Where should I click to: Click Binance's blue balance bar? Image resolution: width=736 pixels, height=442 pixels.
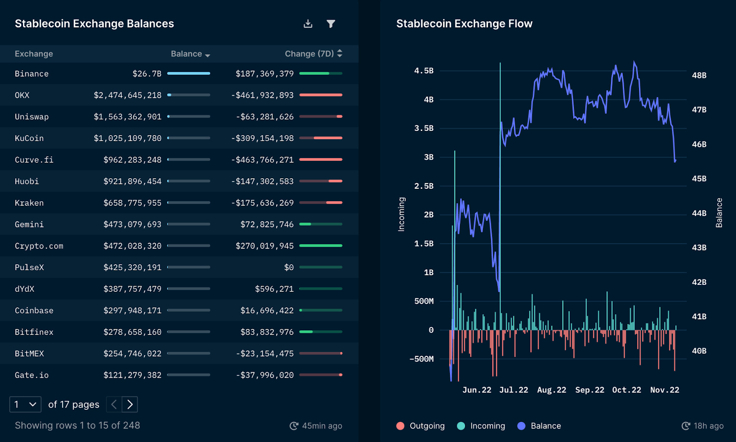[188, 74]
